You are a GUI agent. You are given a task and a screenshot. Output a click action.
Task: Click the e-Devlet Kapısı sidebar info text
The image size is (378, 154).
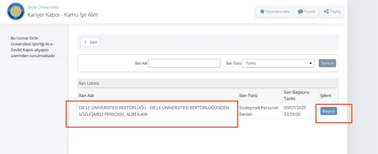coord(34,47)
